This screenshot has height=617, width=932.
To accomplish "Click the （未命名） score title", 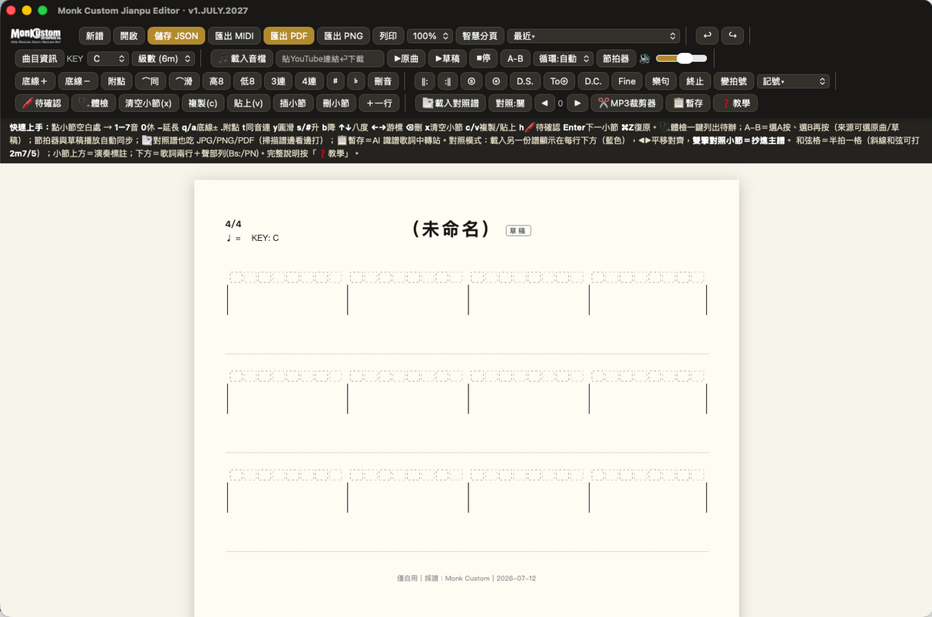I will click(451, 229).
